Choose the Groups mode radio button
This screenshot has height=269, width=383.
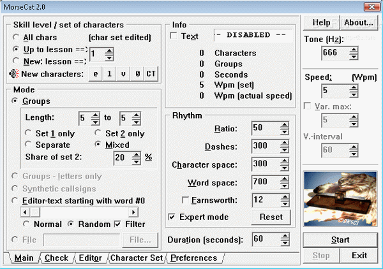[x=15, y=101]
